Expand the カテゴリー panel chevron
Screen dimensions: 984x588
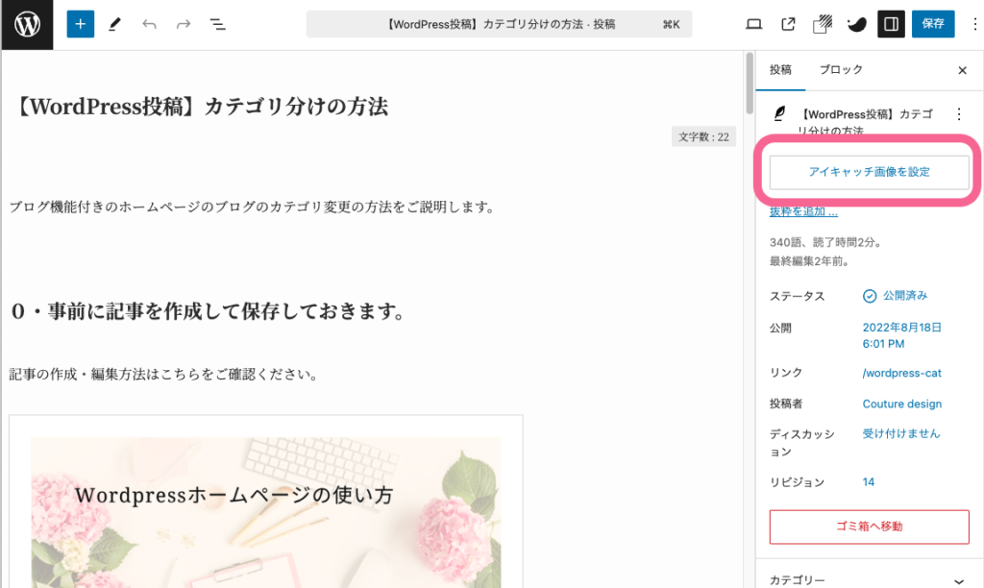coord(958,581)
